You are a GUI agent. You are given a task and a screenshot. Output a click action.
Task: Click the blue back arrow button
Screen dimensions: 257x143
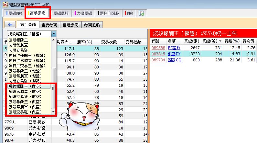pos(10,25)
